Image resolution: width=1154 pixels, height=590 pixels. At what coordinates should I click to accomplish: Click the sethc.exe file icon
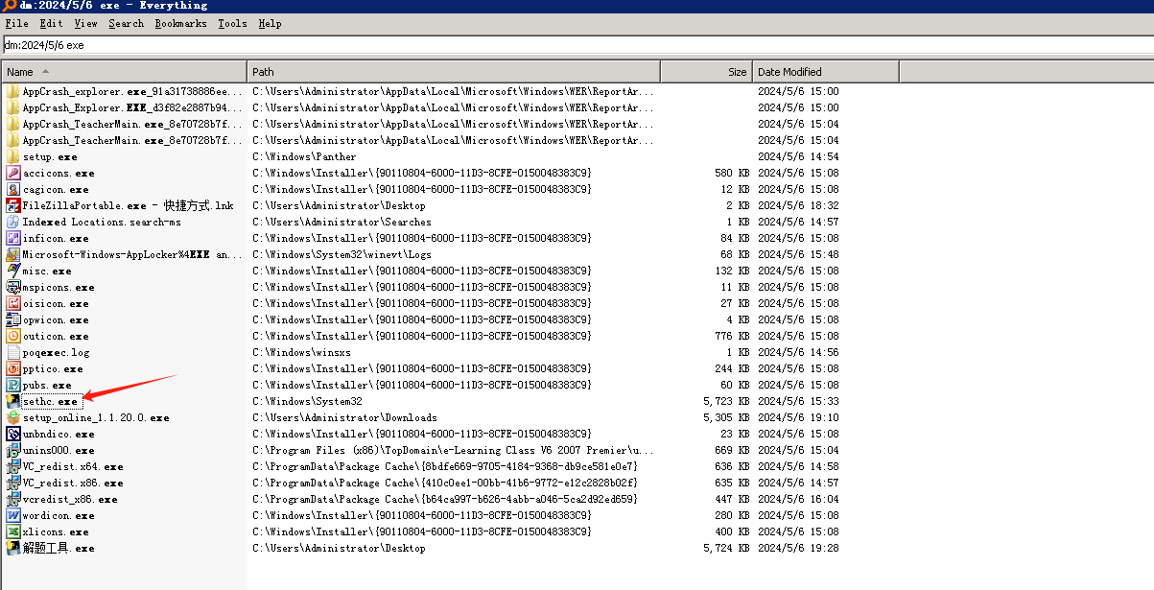(x=13, y=401)
